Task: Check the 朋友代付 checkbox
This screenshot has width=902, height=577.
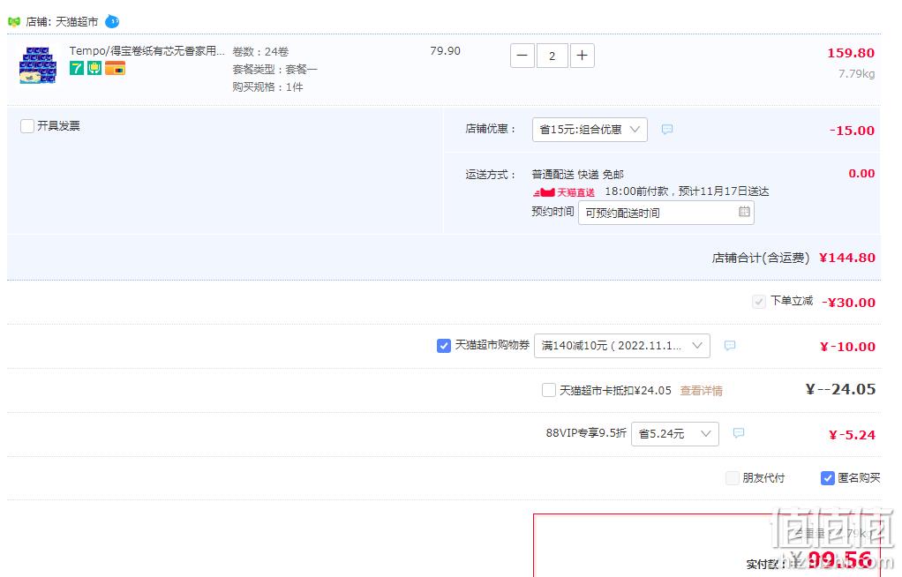Action: (x=733, y=478)
